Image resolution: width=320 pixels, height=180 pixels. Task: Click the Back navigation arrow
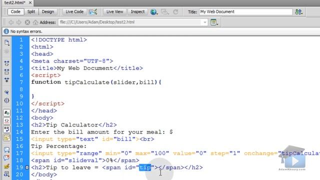(x=11, y=22)
